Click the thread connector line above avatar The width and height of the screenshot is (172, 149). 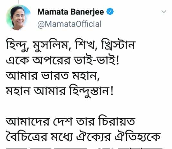19,2
